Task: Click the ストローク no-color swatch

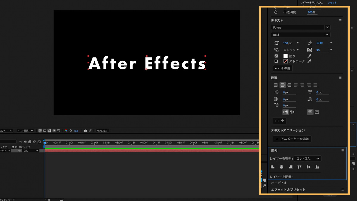Action: pyautogui.click(x=286, y=61)
